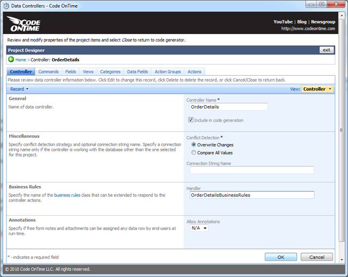Viewport: 348px width, 277px height.
Task: Click the vertical scrollbar thumb
Action: point(342,130)
